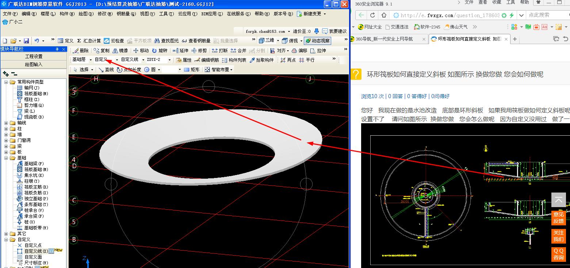Click the New file icon in the toolbar

pos(5,41)
